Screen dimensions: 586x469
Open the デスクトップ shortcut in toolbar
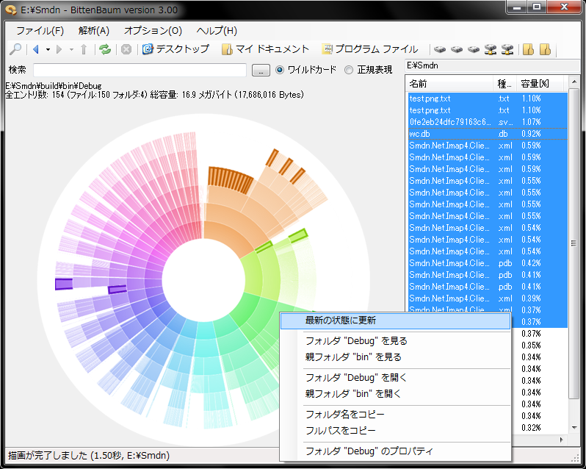176,49
